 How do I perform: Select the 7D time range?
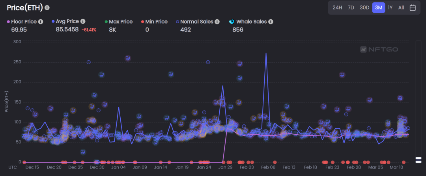[351, 7]
